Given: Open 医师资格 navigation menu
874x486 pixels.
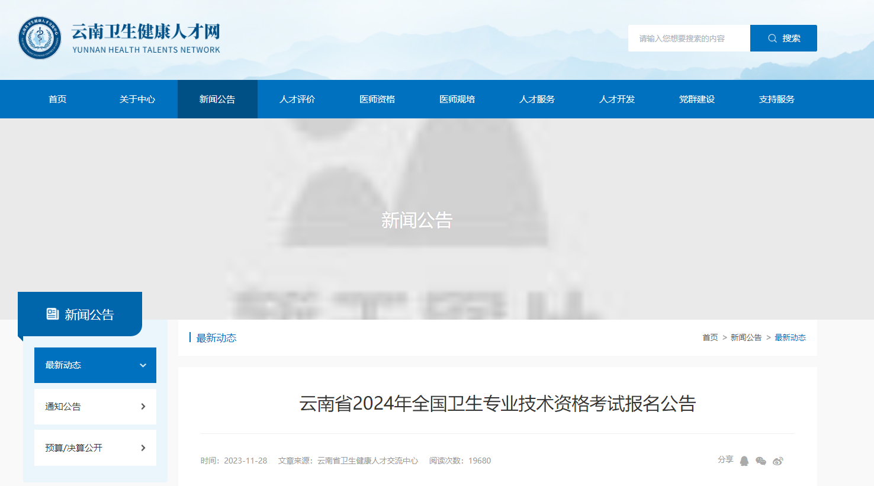Looking at the screenshot, I should [377, 99].
